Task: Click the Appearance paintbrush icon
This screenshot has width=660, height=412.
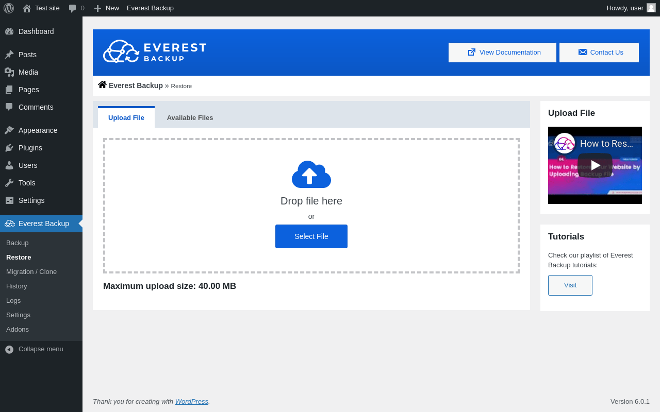Action: pos(9,130)
